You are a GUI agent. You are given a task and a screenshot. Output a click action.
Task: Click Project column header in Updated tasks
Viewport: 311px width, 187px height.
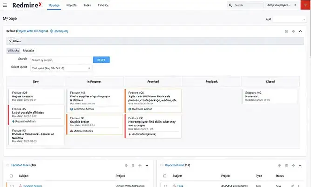point(120,176)
